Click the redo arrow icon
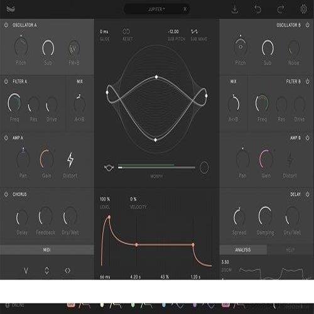Screen dimensions: 314x314 [x=281, y=9]
